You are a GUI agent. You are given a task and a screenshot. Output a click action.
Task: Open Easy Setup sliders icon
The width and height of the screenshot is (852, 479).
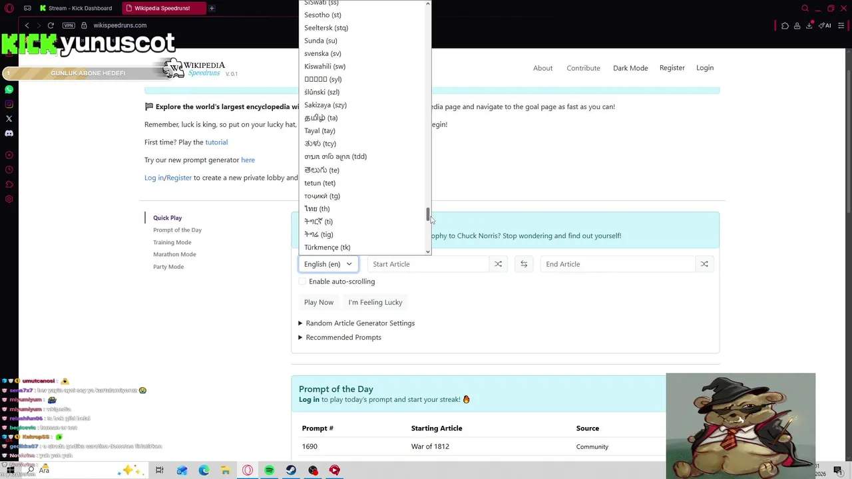coord(841,25)
